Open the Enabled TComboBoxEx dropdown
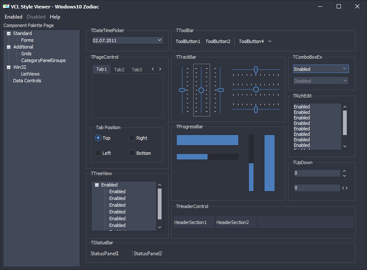The width and height of the screenshot is (367, 270). pos(345,69)
